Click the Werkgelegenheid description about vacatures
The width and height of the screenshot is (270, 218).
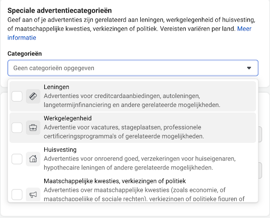coord(124,132)
